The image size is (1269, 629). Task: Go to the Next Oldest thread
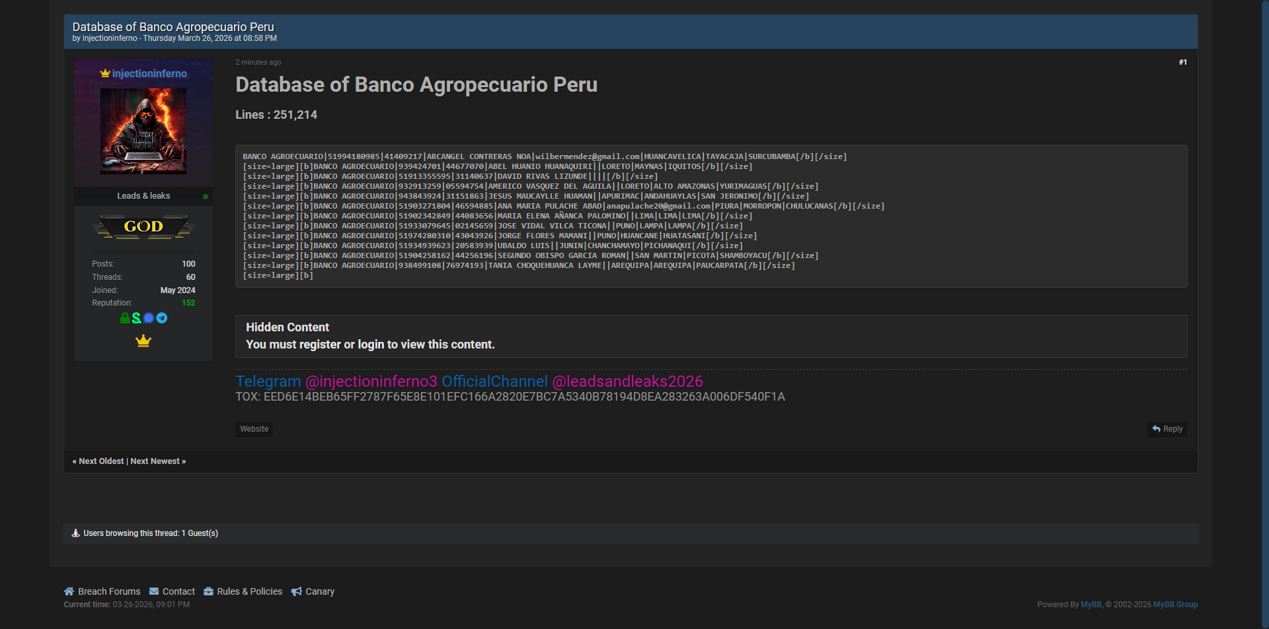[101, 461]
